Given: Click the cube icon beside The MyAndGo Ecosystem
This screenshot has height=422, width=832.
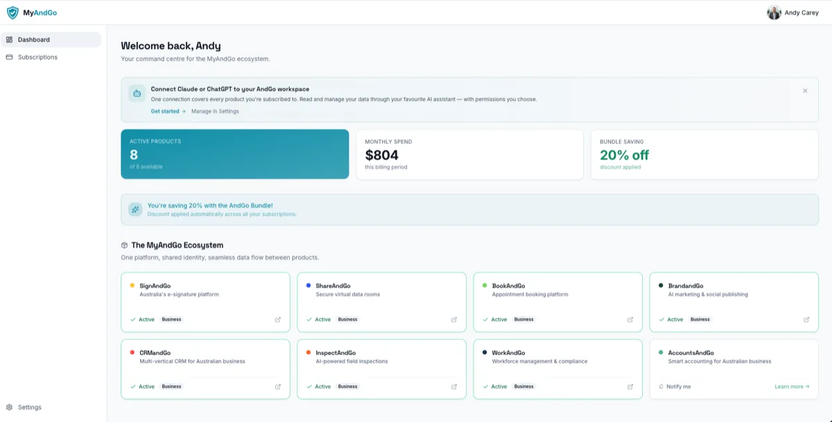Looking at the screenshot, I should coord(125,245).
